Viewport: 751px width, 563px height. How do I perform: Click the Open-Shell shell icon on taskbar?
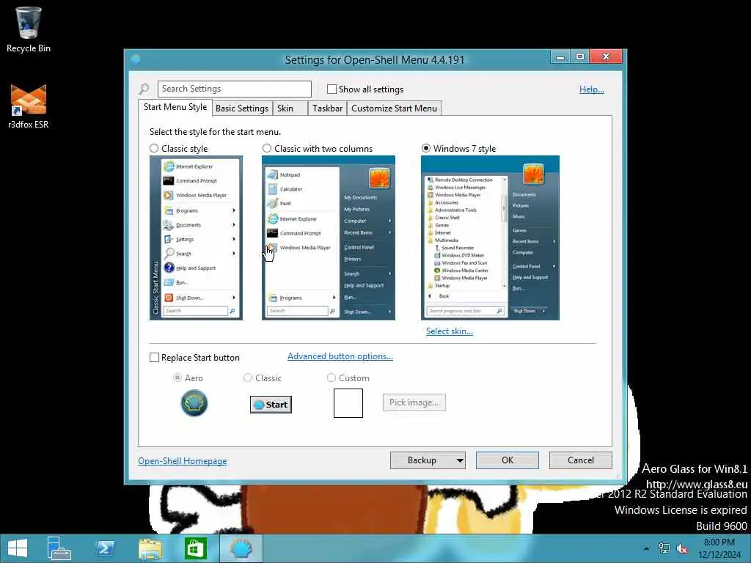coord(241,548)
